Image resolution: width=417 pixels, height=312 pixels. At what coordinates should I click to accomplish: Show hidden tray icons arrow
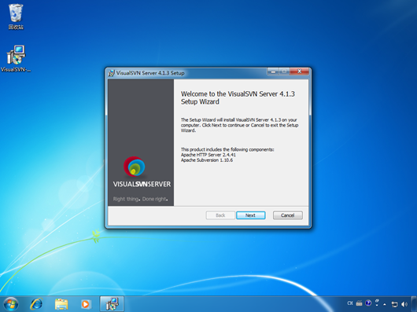point(385,304)
